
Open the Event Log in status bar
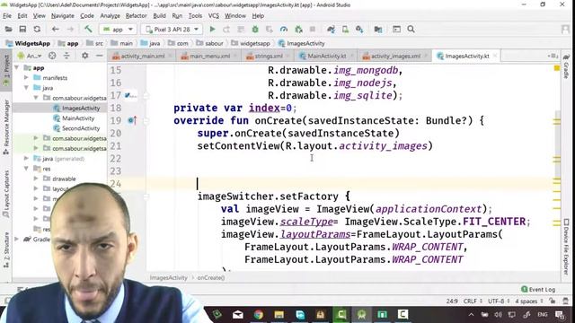click(x=538, y=289)
